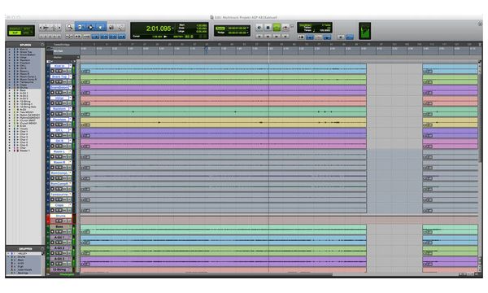Select the yellow Floortom audio clip

pyautogui.click(x=223, y=122)
